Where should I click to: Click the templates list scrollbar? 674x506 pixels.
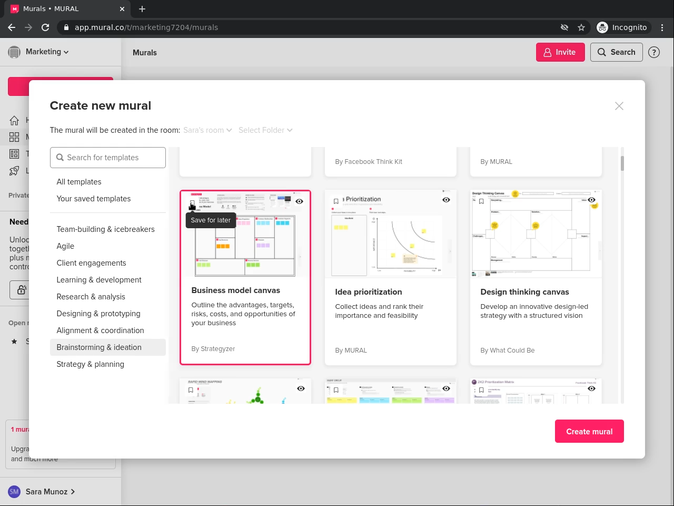(x=622, y=163)
